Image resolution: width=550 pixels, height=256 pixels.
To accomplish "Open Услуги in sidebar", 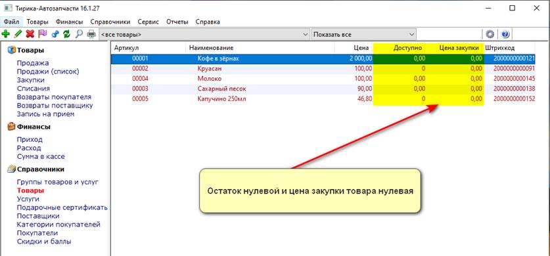I will point(28,199).
